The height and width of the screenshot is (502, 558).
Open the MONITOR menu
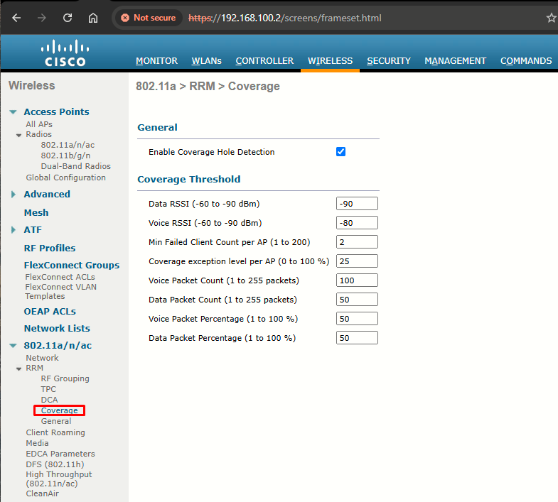[156, 61]
